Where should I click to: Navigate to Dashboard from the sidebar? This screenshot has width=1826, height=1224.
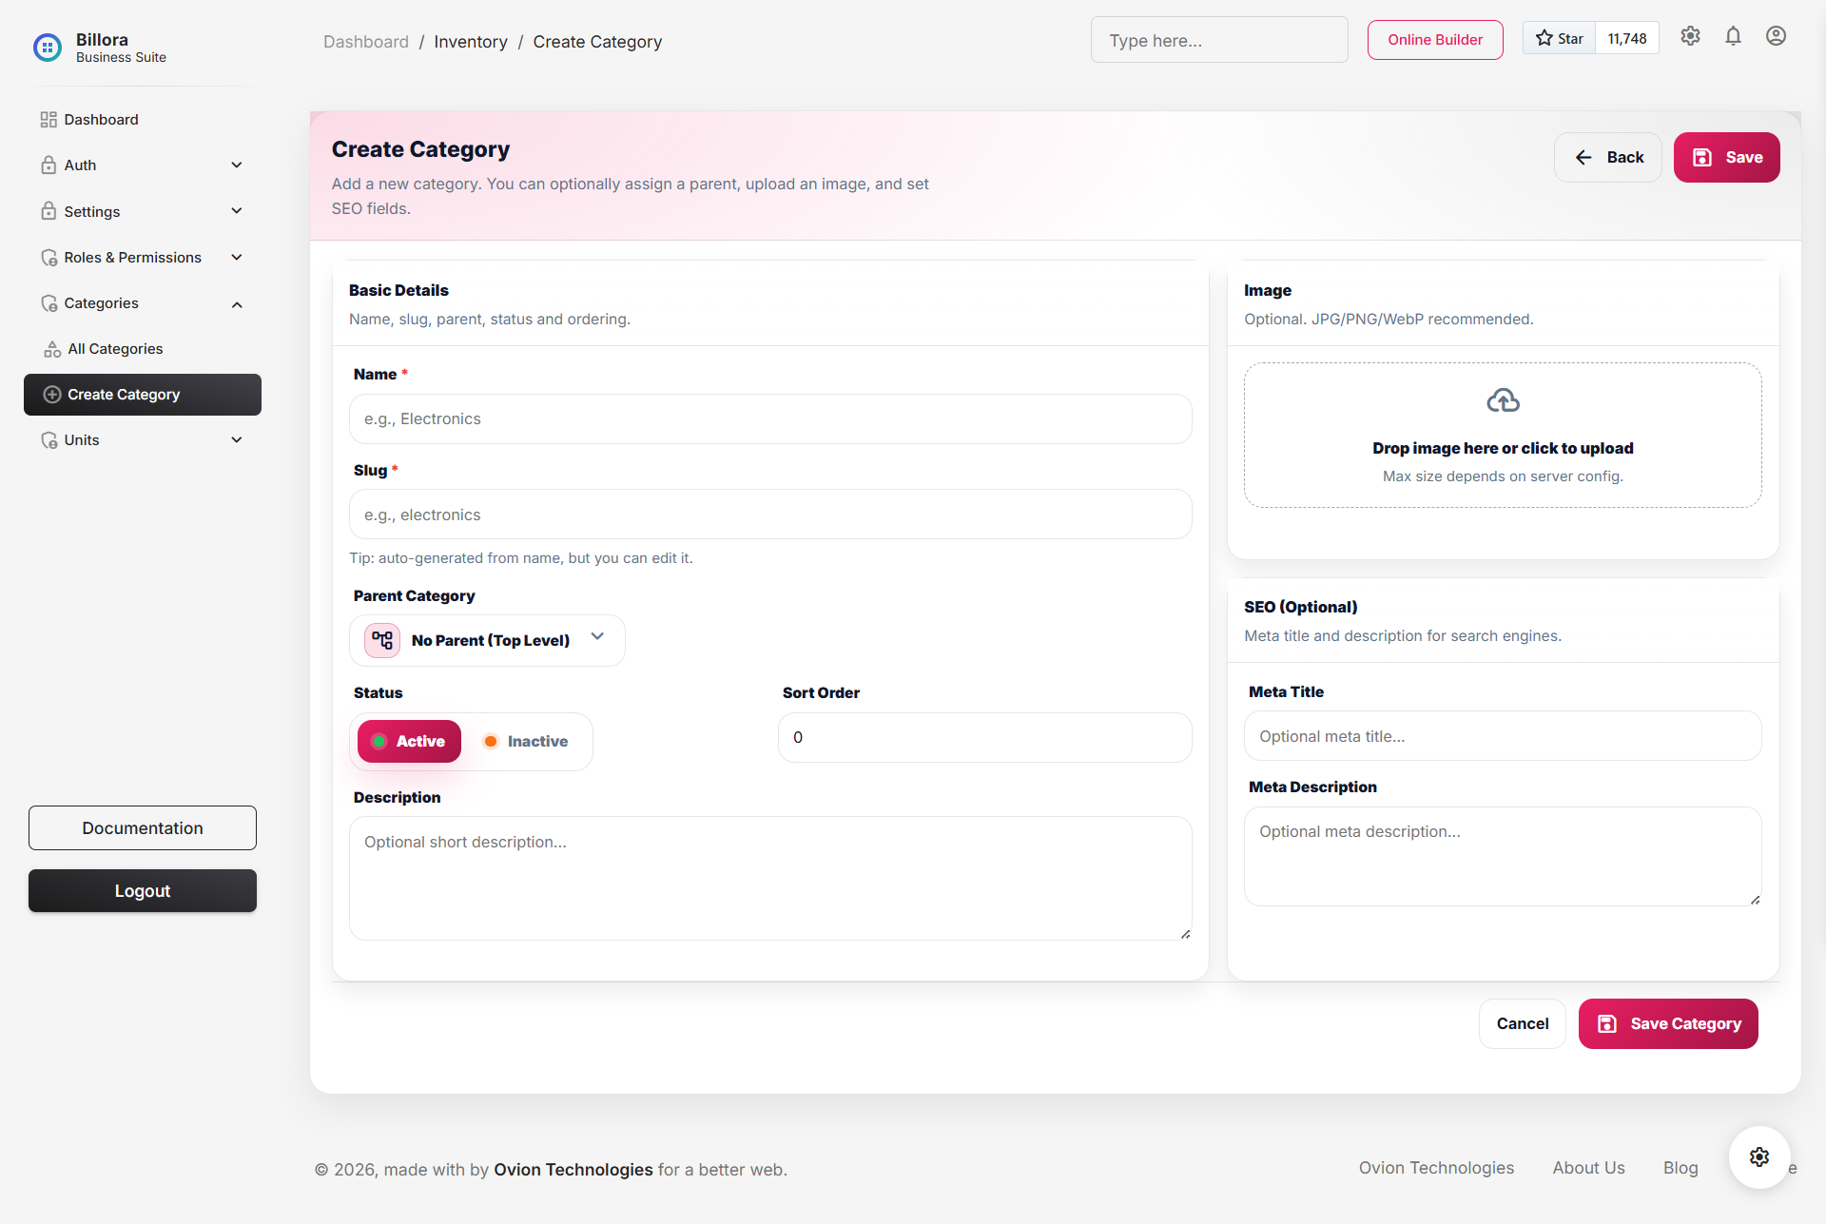[101, 119]
